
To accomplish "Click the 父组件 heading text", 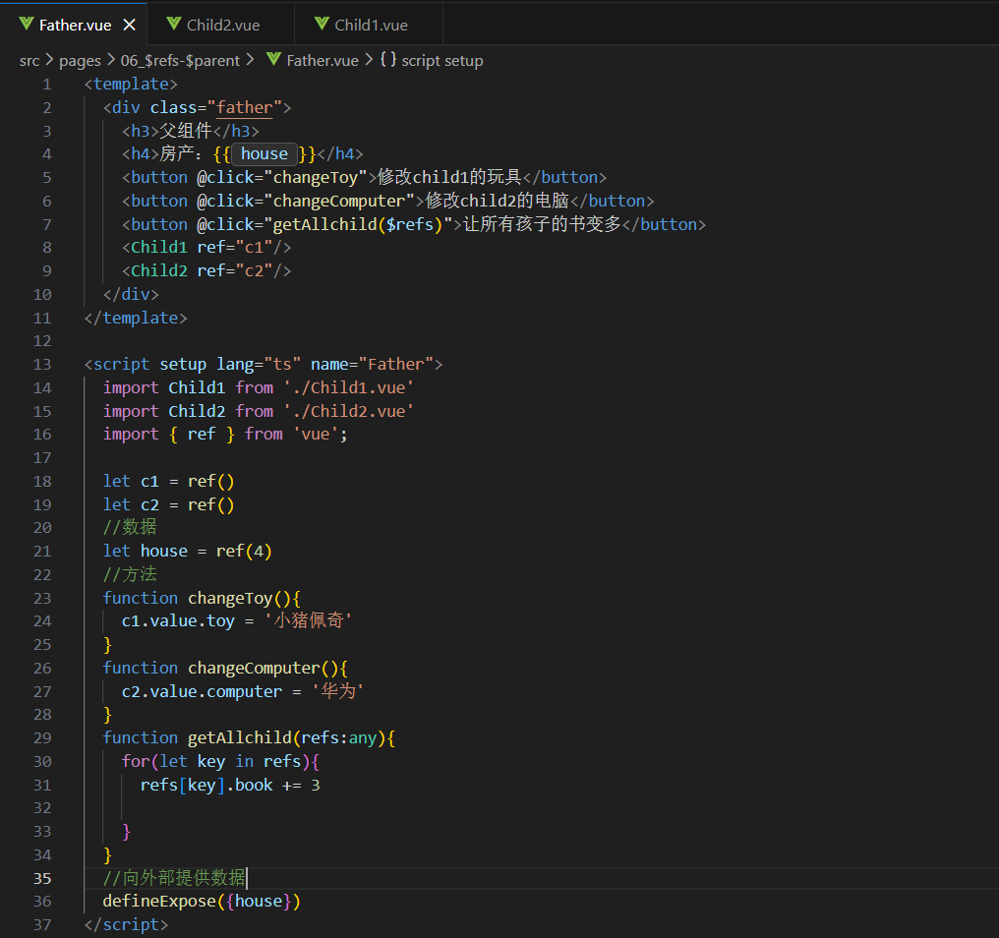I will (186, 131).
